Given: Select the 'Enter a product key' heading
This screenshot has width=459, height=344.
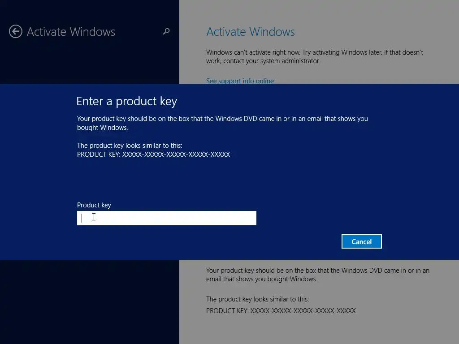Looking at the screenshot, I should (x=126, y=102).
